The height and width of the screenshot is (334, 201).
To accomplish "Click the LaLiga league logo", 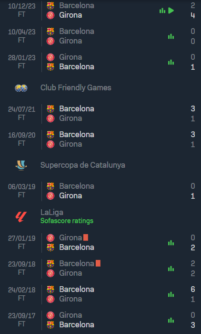I will pyautogui.click(x=21, y=217).
